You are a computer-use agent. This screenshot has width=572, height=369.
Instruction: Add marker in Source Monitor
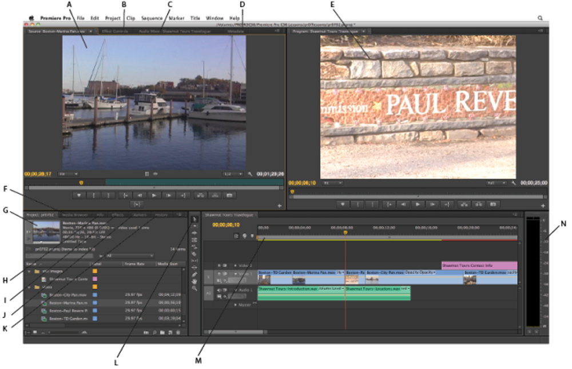coord(79,195)
